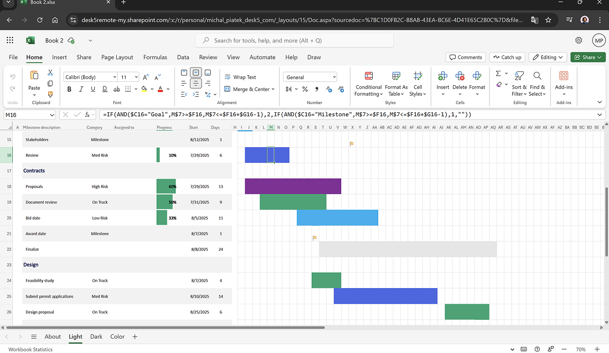Viewport: 609px width, 353px height.
Task: Switch to the Dark sheet tab
Action: tap(96, 337)
